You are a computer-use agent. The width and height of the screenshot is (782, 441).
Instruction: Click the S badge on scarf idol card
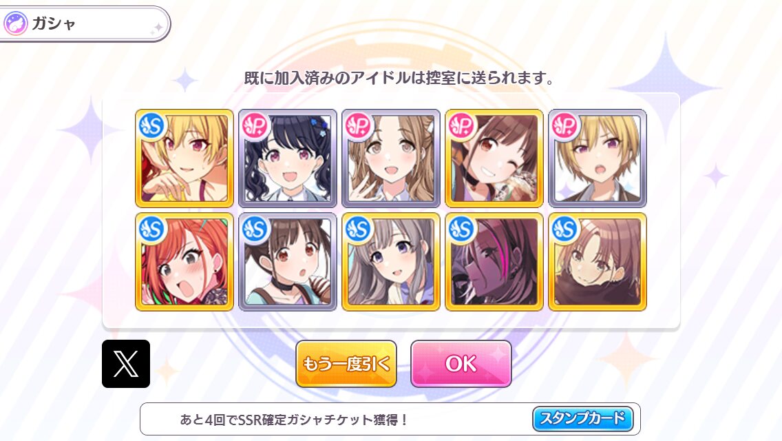pyautogui.click(x=564, y=229)
